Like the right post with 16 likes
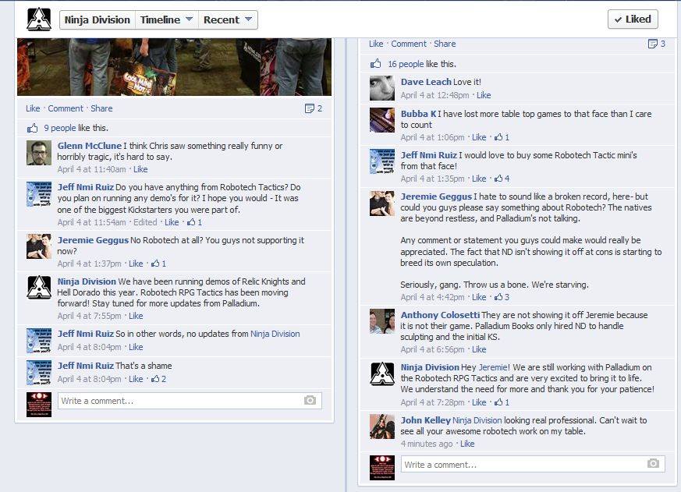Screen dimensions: 681x492 click(x=376, y=44)
